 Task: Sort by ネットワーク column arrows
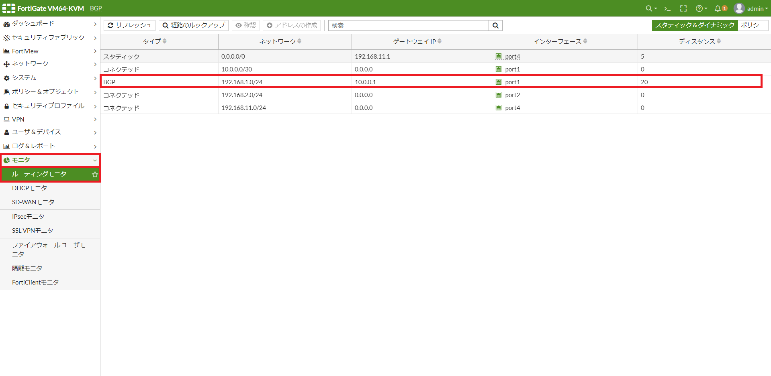299,41
